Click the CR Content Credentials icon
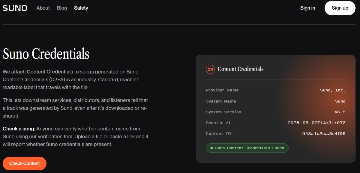The height and width of the screenshot is (173, 360). 210,69
